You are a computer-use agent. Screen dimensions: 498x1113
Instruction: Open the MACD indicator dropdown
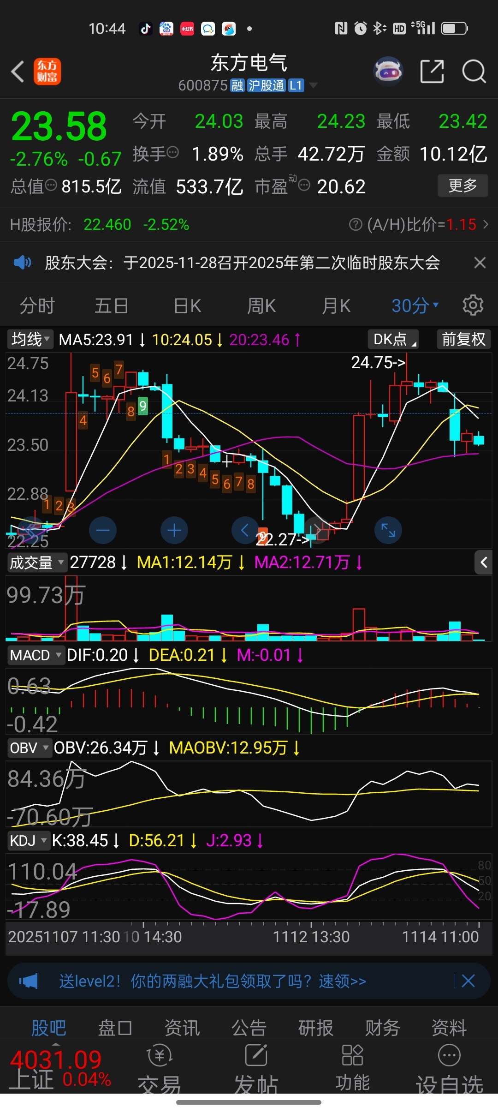click(36, 655)
